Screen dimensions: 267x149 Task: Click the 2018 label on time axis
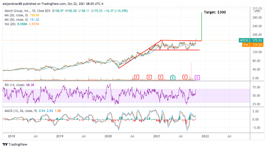click(11, 136)
